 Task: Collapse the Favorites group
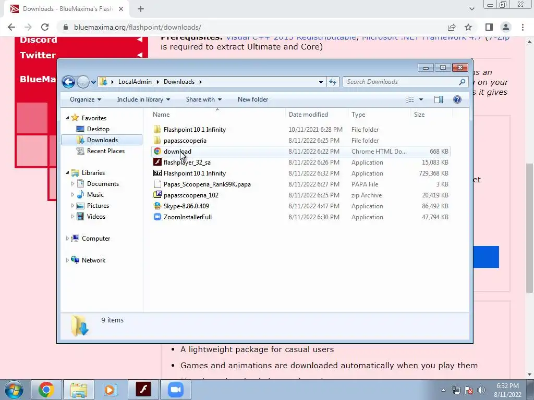(67, 118)
